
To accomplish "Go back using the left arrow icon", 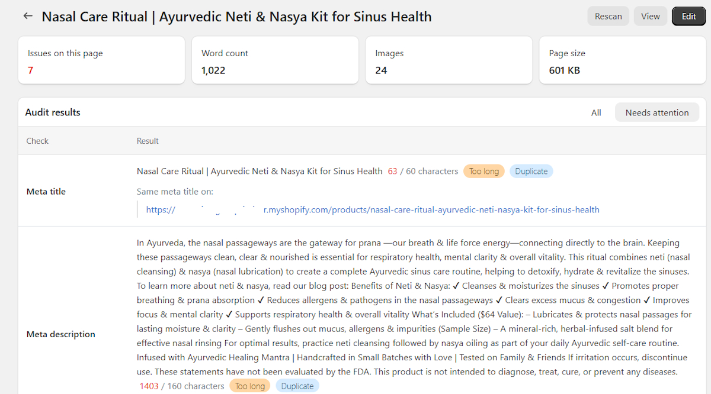I will 28,16.
